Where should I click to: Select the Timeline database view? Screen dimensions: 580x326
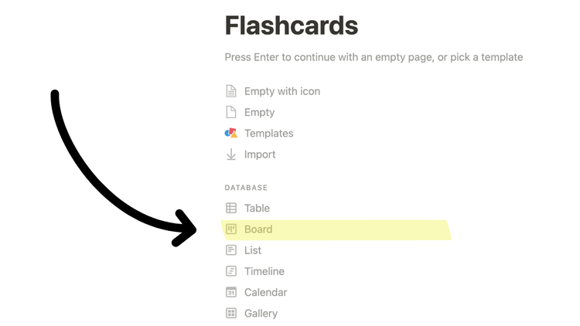tap(264, 271)
